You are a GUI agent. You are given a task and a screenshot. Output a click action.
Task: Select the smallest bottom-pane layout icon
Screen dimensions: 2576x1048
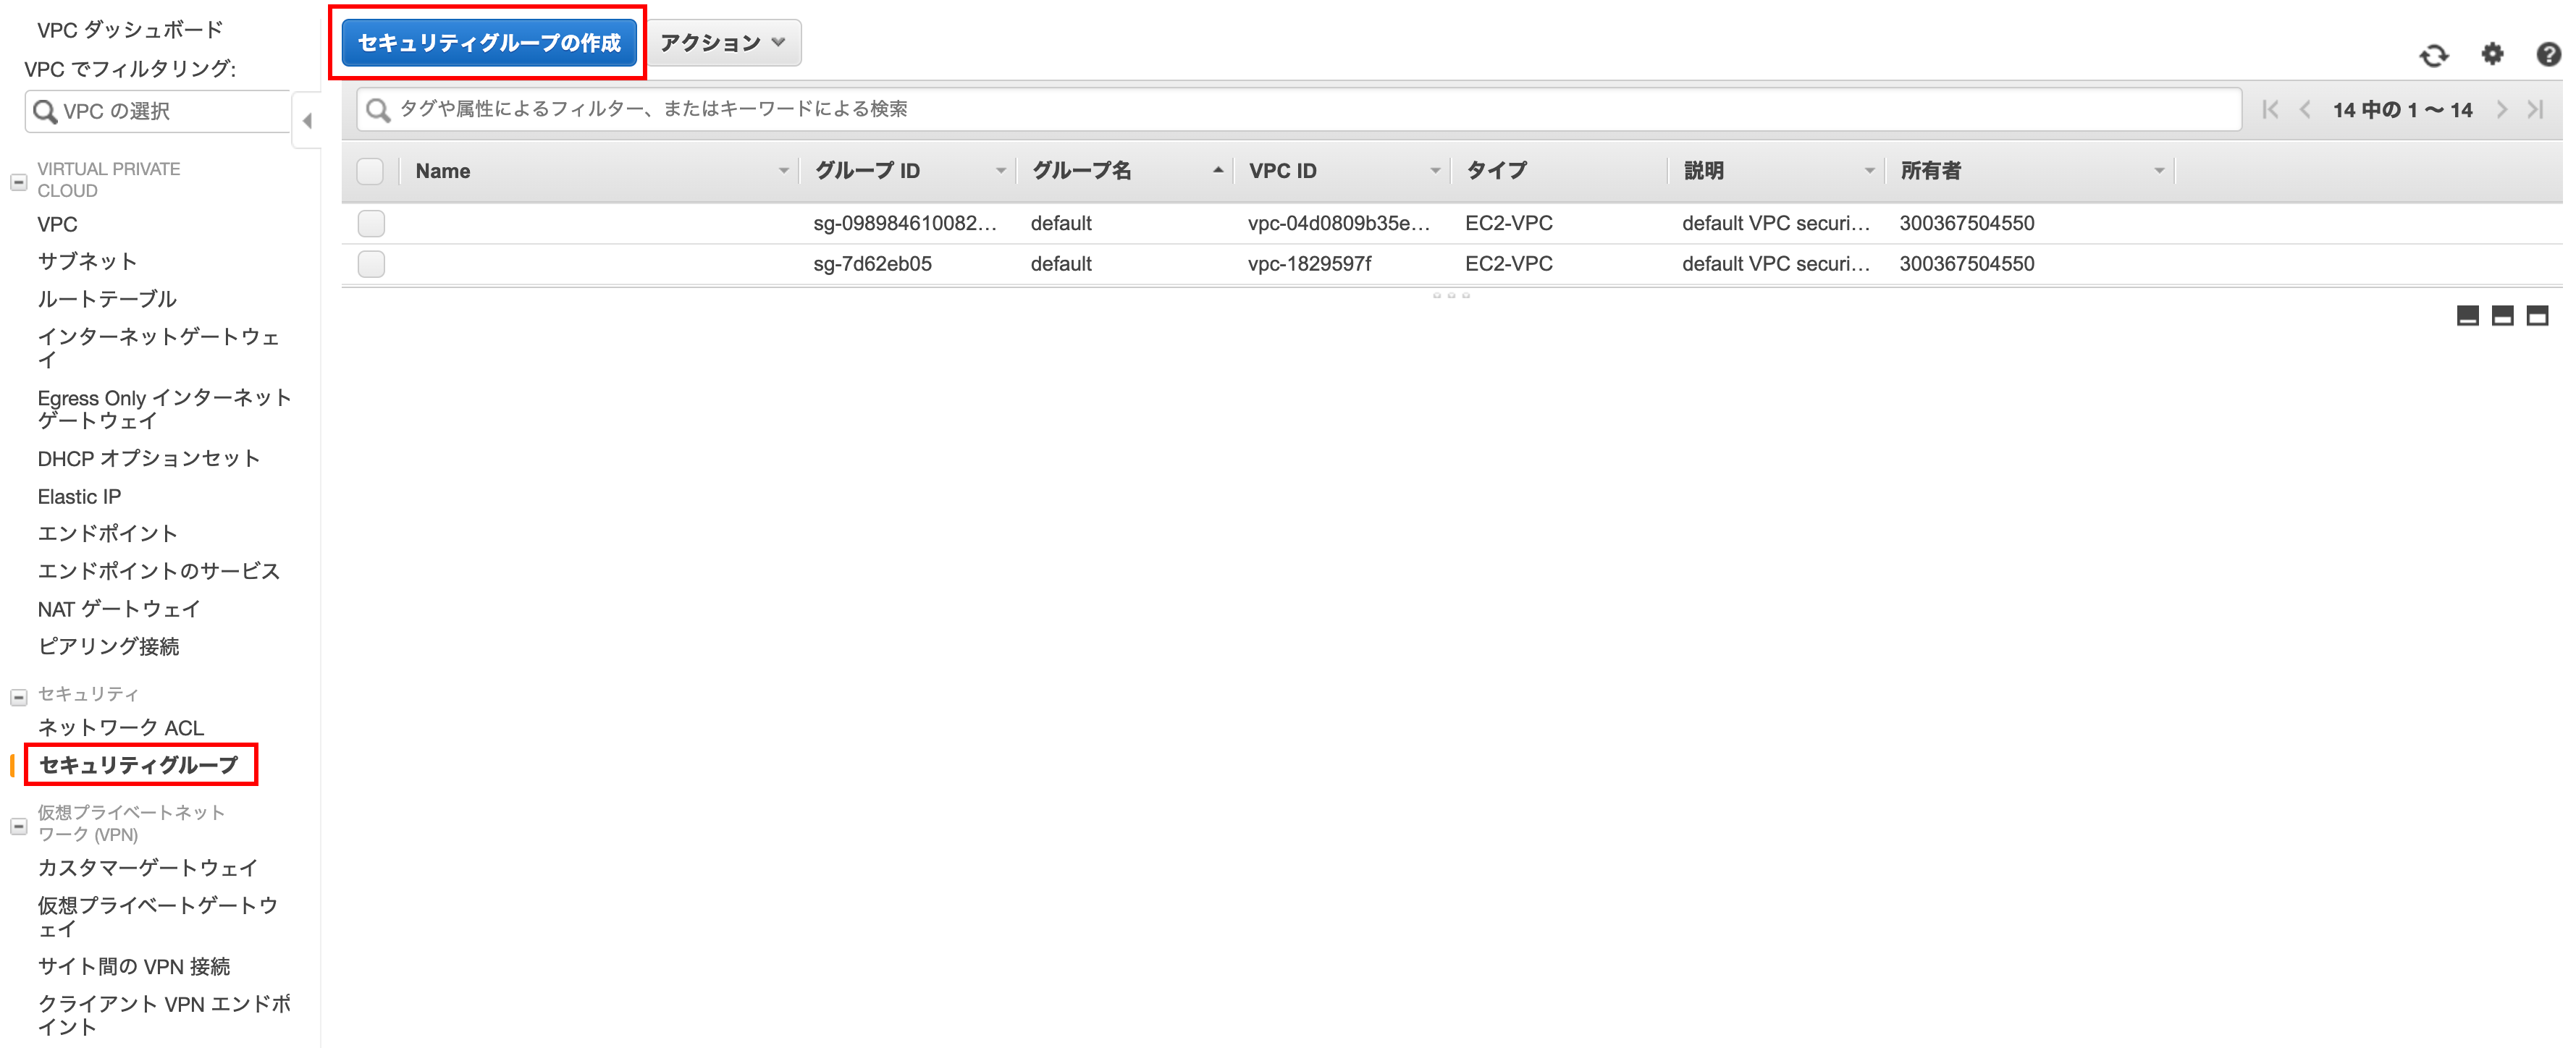2467,316
